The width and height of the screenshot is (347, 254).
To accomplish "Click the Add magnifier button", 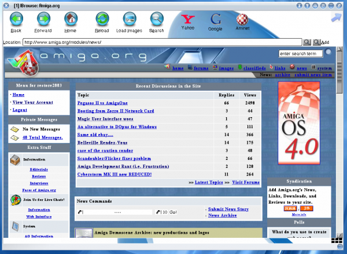I will pos(317,42).
